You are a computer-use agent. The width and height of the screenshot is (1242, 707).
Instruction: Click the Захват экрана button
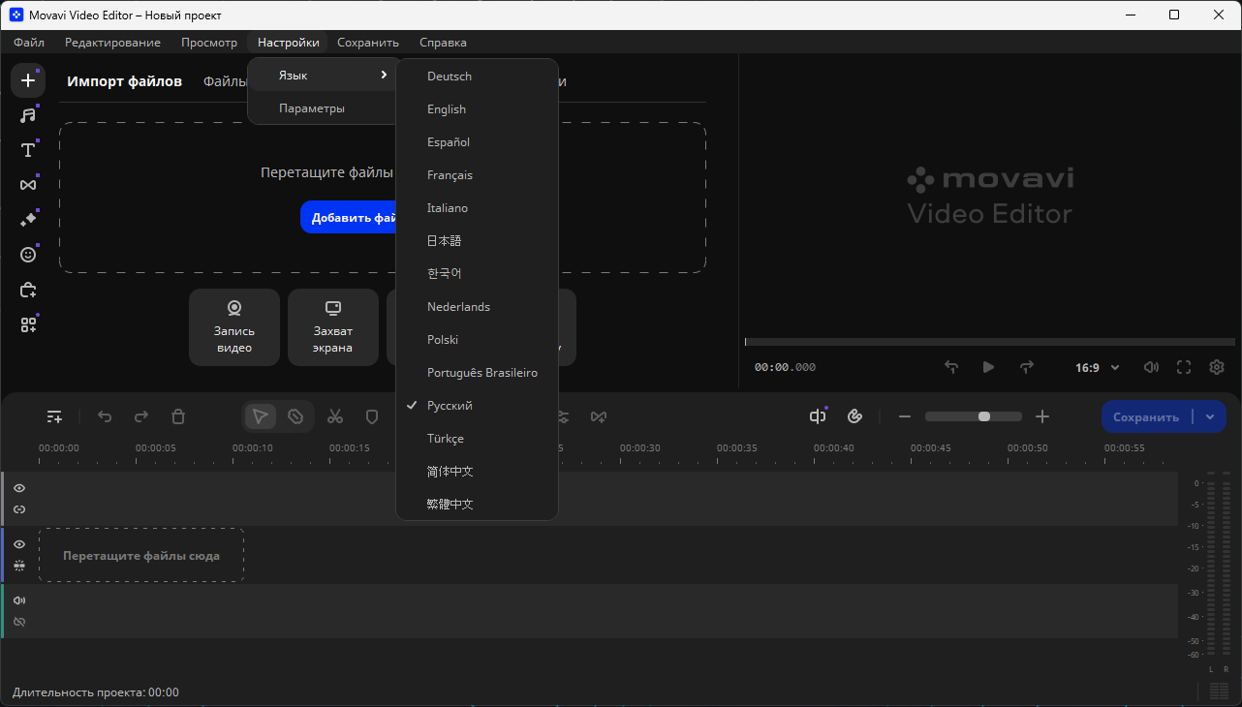pyautogui.click(x=333, y=327)
